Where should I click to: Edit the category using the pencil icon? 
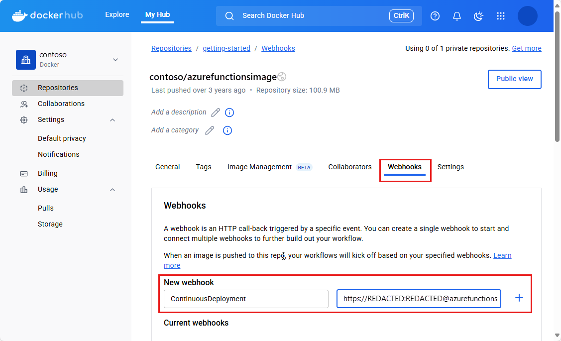[x=209, y=130]
